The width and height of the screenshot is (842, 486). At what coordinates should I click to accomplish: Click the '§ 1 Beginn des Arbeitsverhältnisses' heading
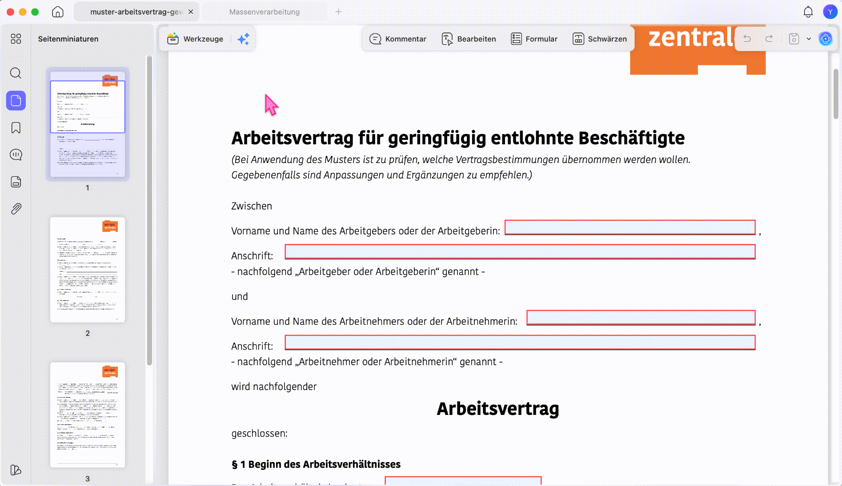coord(316,464)
